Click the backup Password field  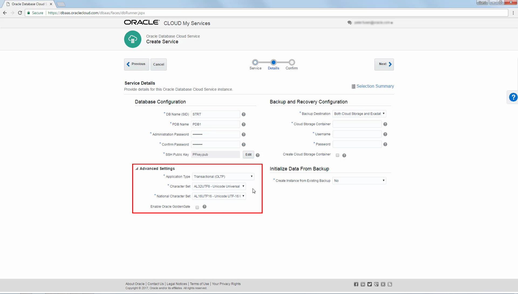357,144
